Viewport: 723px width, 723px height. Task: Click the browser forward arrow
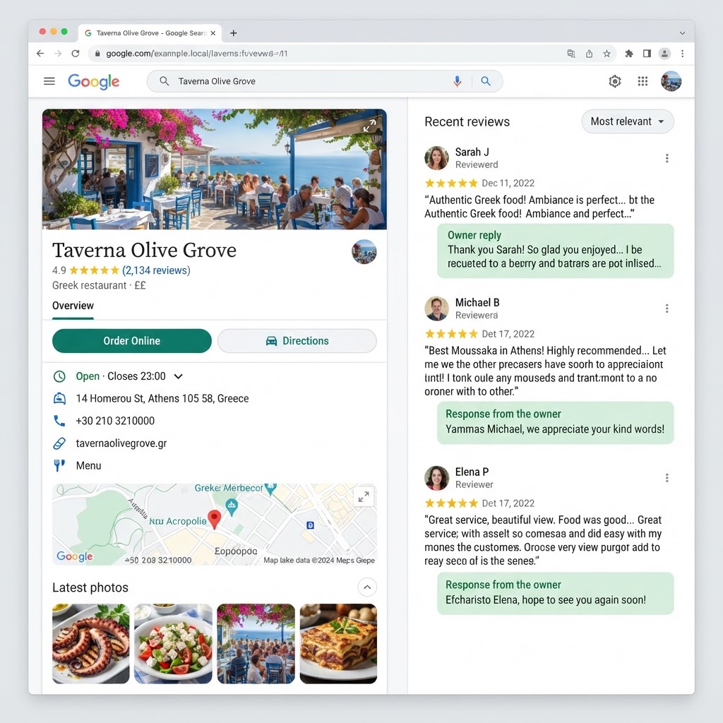(58, 54)
